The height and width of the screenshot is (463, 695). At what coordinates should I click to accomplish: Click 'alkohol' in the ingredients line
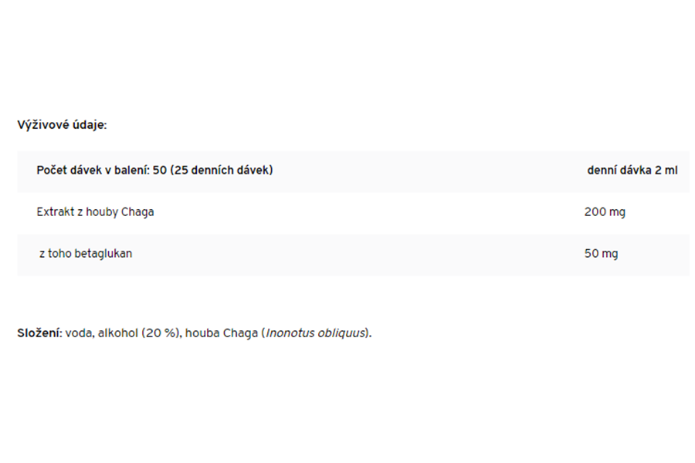pyautogui.click(x=119, y=333)
